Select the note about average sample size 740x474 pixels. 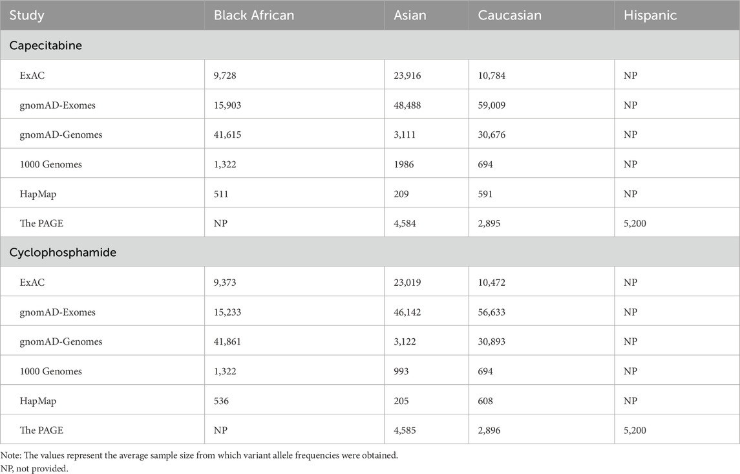tap(199, 456)
